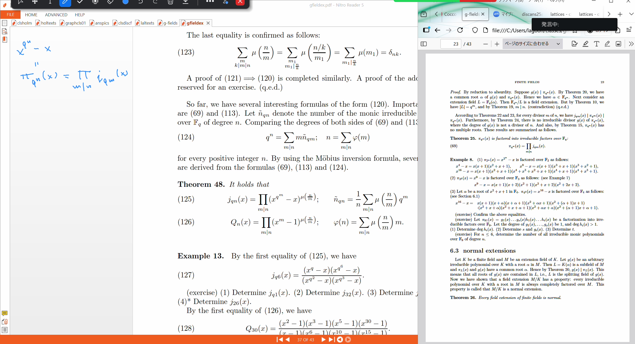
Task: Open the ADVANCED ribbon menu
Action: 56,15
